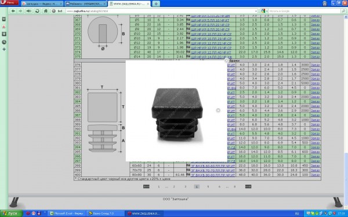Select current pagination page 4
The height and width of the screenshot is (217, 348).
click(x=197, y=187)
